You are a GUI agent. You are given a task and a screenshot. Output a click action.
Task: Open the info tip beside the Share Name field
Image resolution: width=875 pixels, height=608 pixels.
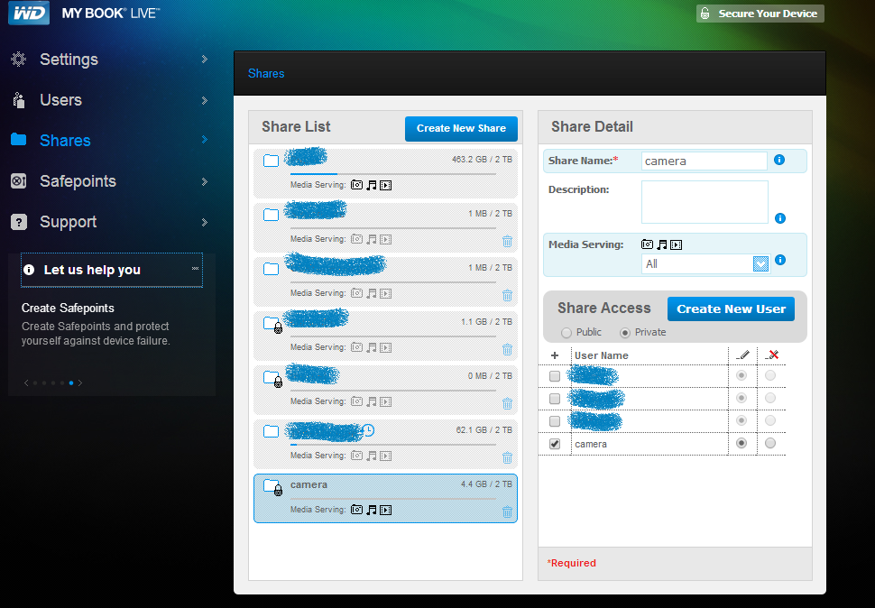click(779, 160)
